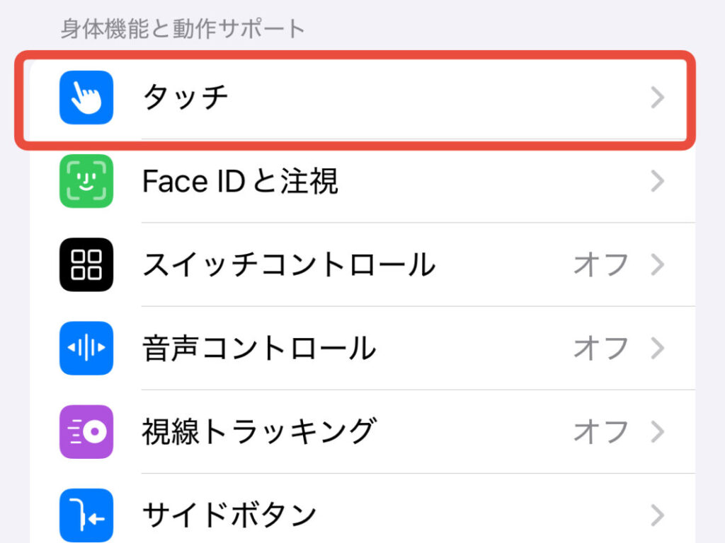Expand the スイッチコントロール row chevron
This screenshot has width=725, height=543.
657,265
